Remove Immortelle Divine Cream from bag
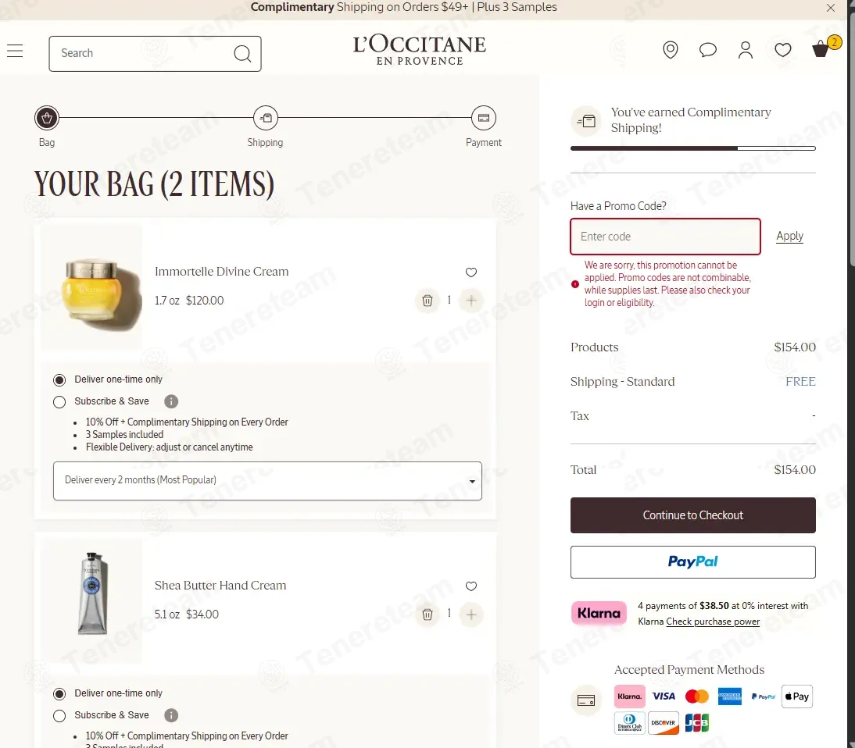 tap(427, 301)
